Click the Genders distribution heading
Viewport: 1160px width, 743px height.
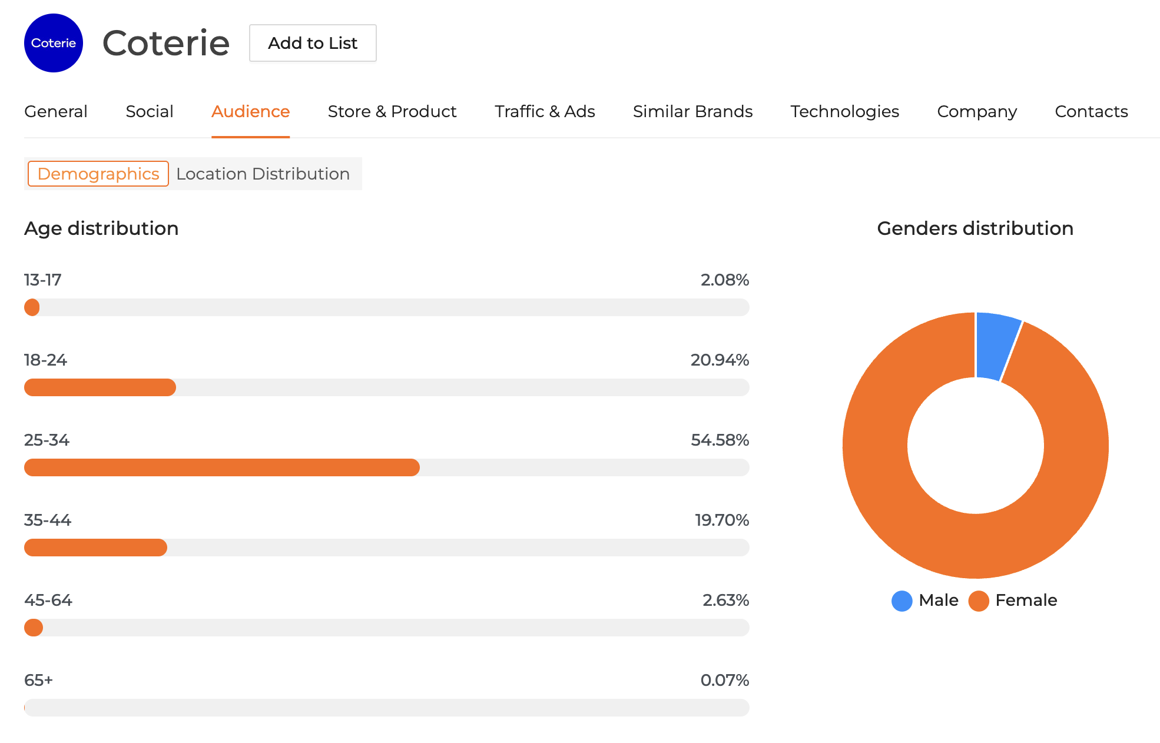975,228
